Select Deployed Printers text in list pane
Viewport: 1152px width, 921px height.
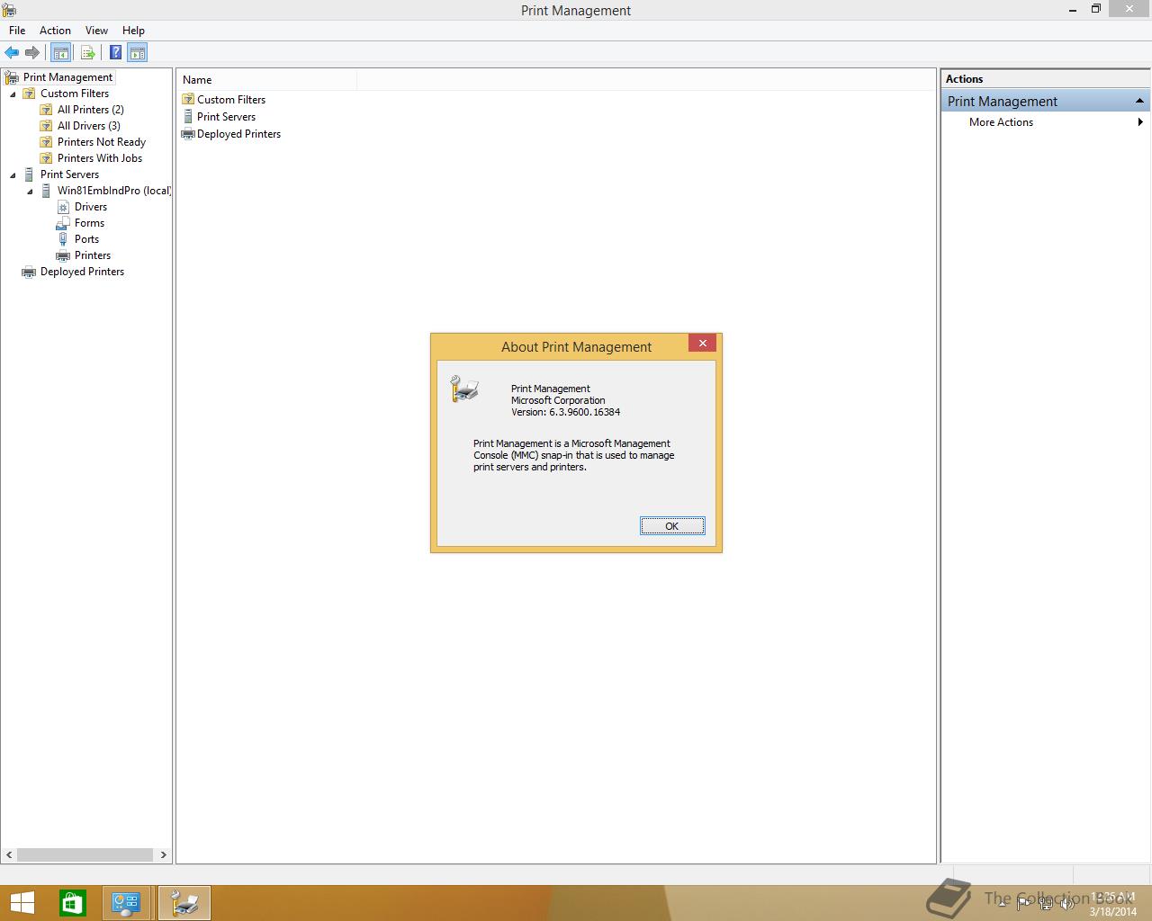(238, 134)
